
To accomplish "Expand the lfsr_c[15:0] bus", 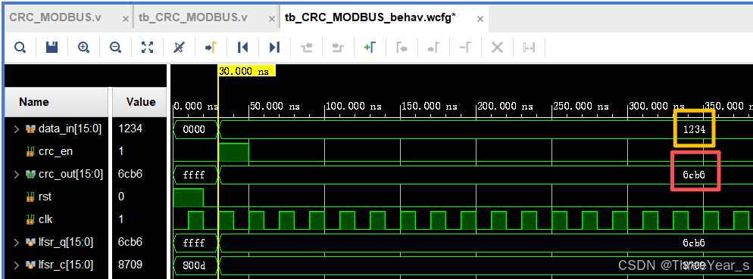I will (x=17, y=265).
